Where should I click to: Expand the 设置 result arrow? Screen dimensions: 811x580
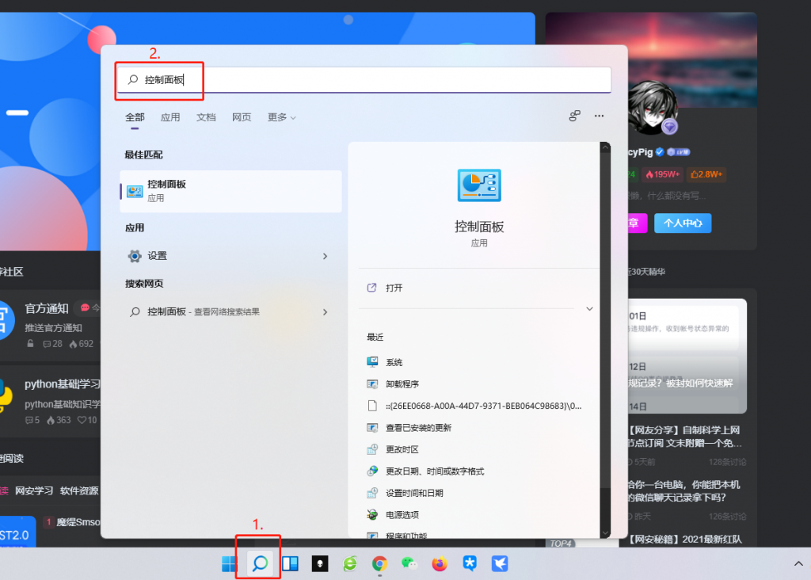click(x=325, y=256)
